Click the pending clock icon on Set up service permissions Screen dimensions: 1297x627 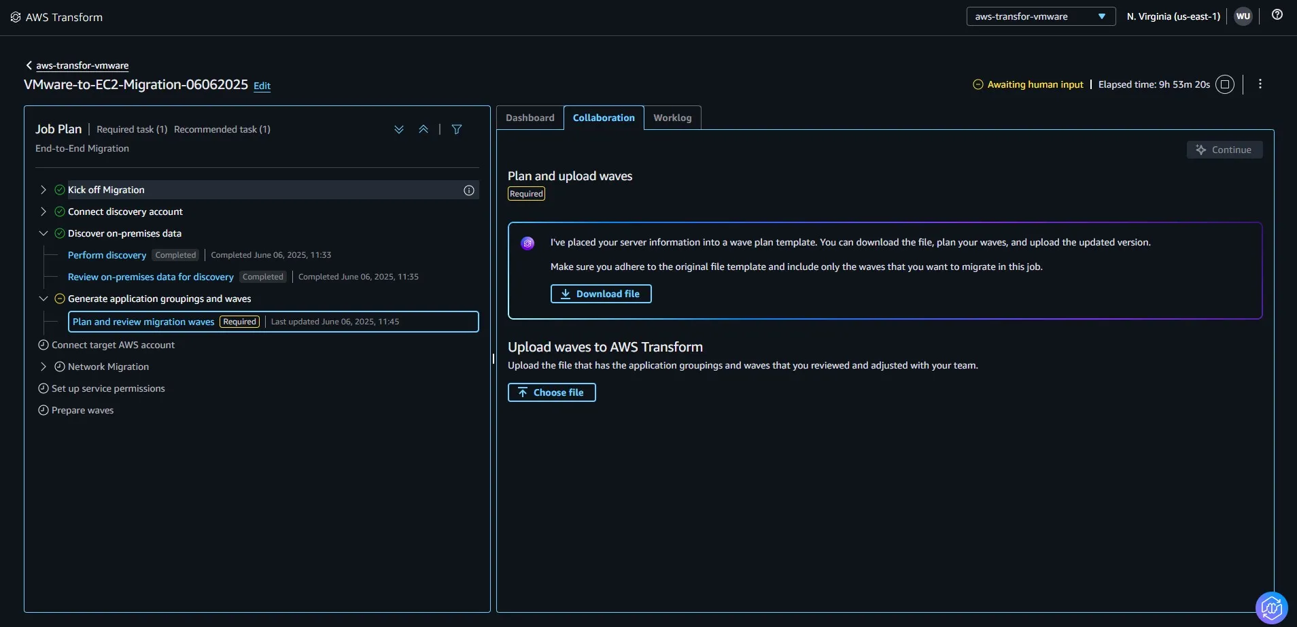tap(44, 388)
